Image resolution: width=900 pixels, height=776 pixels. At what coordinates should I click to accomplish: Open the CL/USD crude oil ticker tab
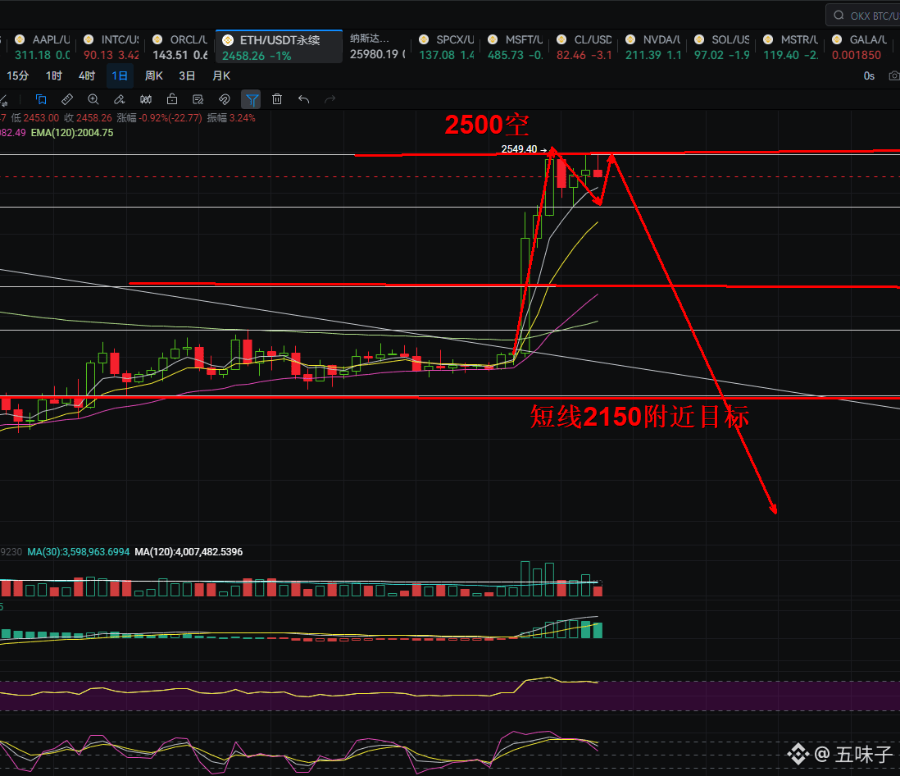[584, 47]
